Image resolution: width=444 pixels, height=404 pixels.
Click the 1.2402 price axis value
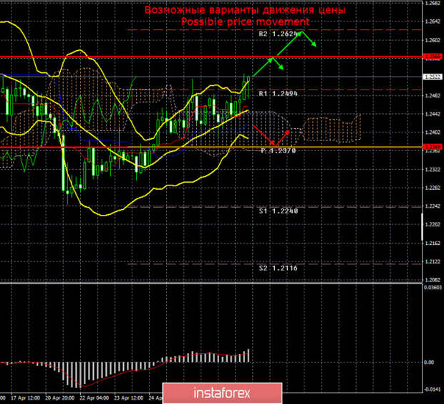(x=433, y=133)
